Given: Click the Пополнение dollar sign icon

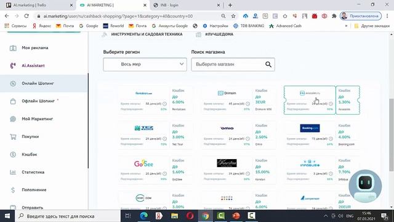Looking at the screenshot, I should point(13,190).
